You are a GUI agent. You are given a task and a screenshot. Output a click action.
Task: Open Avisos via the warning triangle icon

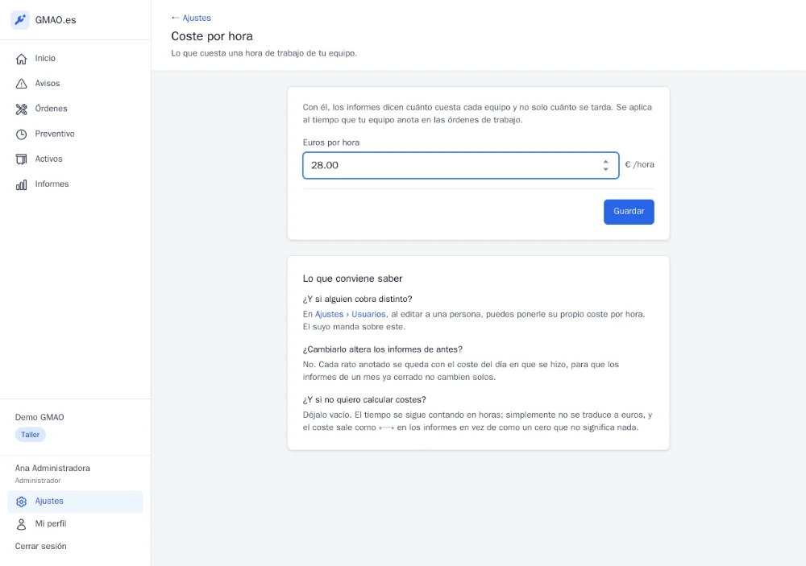(x=21, y=84)
